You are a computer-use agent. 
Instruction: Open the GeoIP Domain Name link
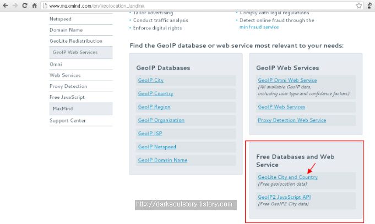tap(162, 160)
